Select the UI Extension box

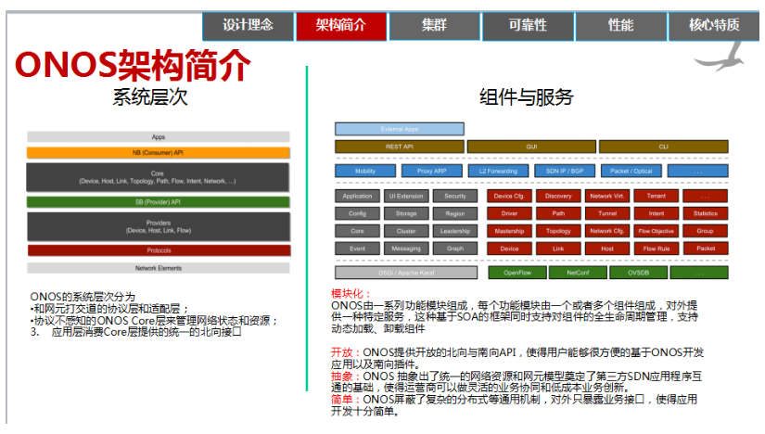coord(406,196)
